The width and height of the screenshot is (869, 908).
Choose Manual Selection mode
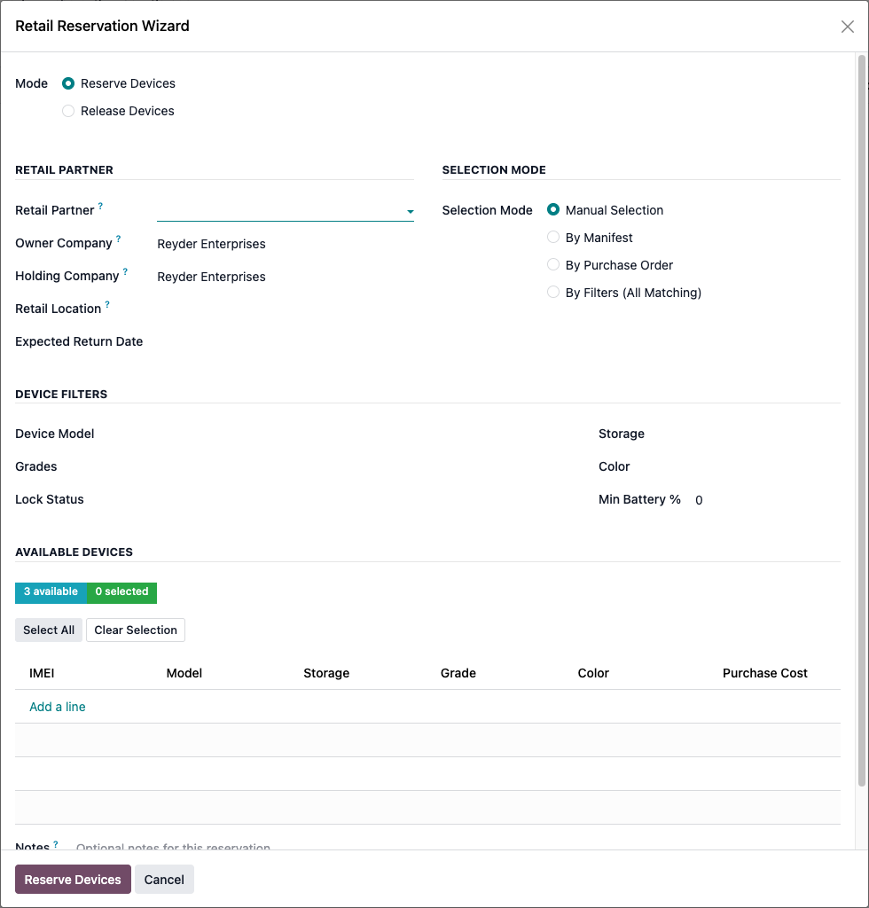(x=553, y=209)
